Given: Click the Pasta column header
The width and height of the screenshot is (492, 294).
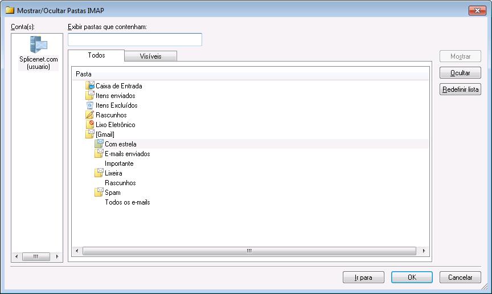Looking at the screenshot, I should (251, 74).
